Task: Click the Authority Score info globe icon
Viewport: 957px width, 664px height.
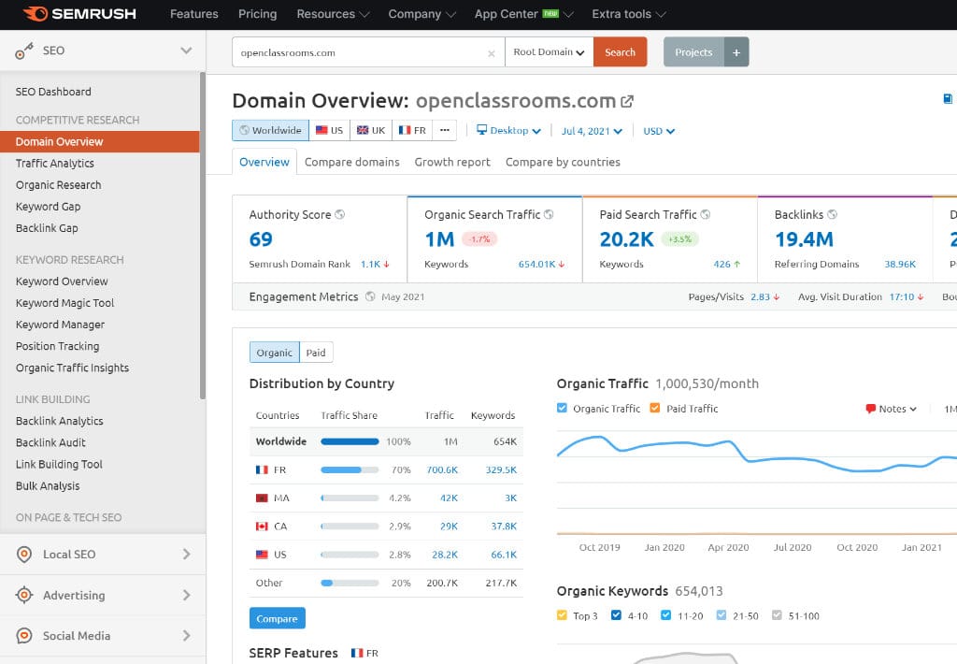Action: pyautogui.click(x=340, y=214)
